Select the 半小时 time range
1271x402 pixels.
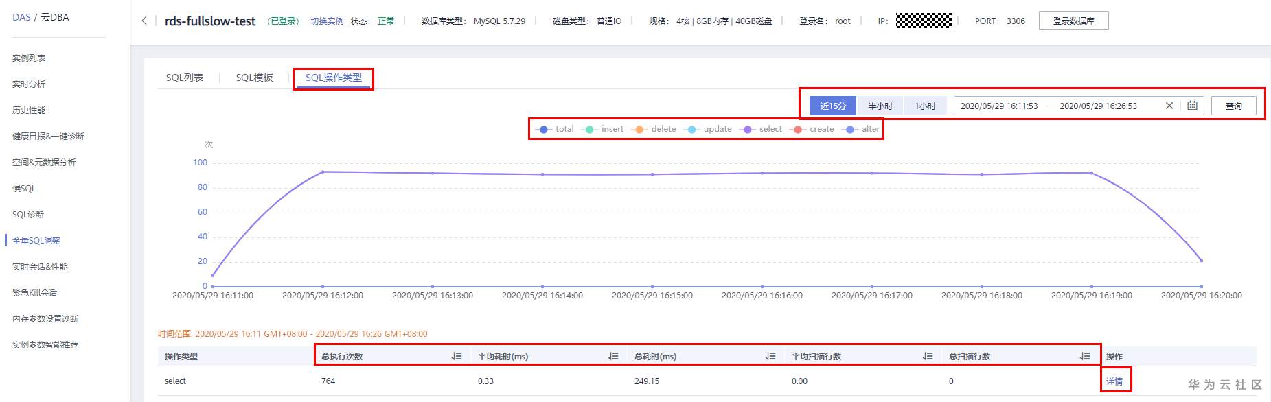[880, 106]
